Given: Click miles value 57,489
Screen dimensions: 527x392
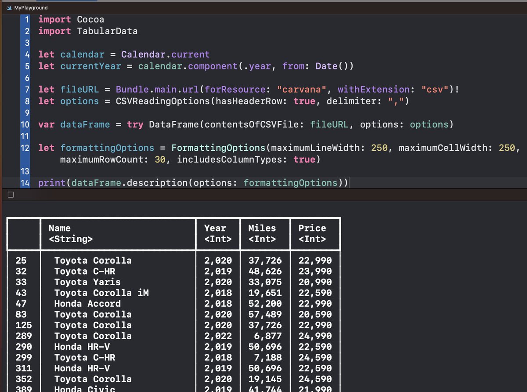Looking at the screenshot, I should click(265, 314).
